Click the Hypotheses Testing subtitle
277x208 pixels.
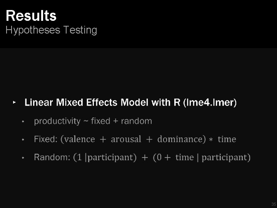coord(51,30)
